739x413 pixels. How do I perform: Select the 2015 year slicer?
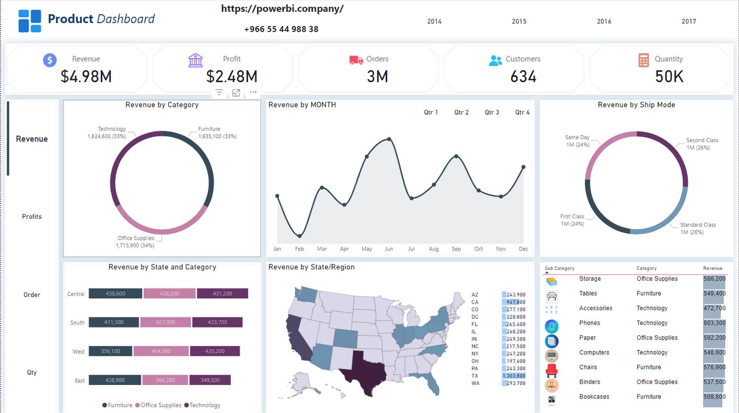tap(519, 21)
